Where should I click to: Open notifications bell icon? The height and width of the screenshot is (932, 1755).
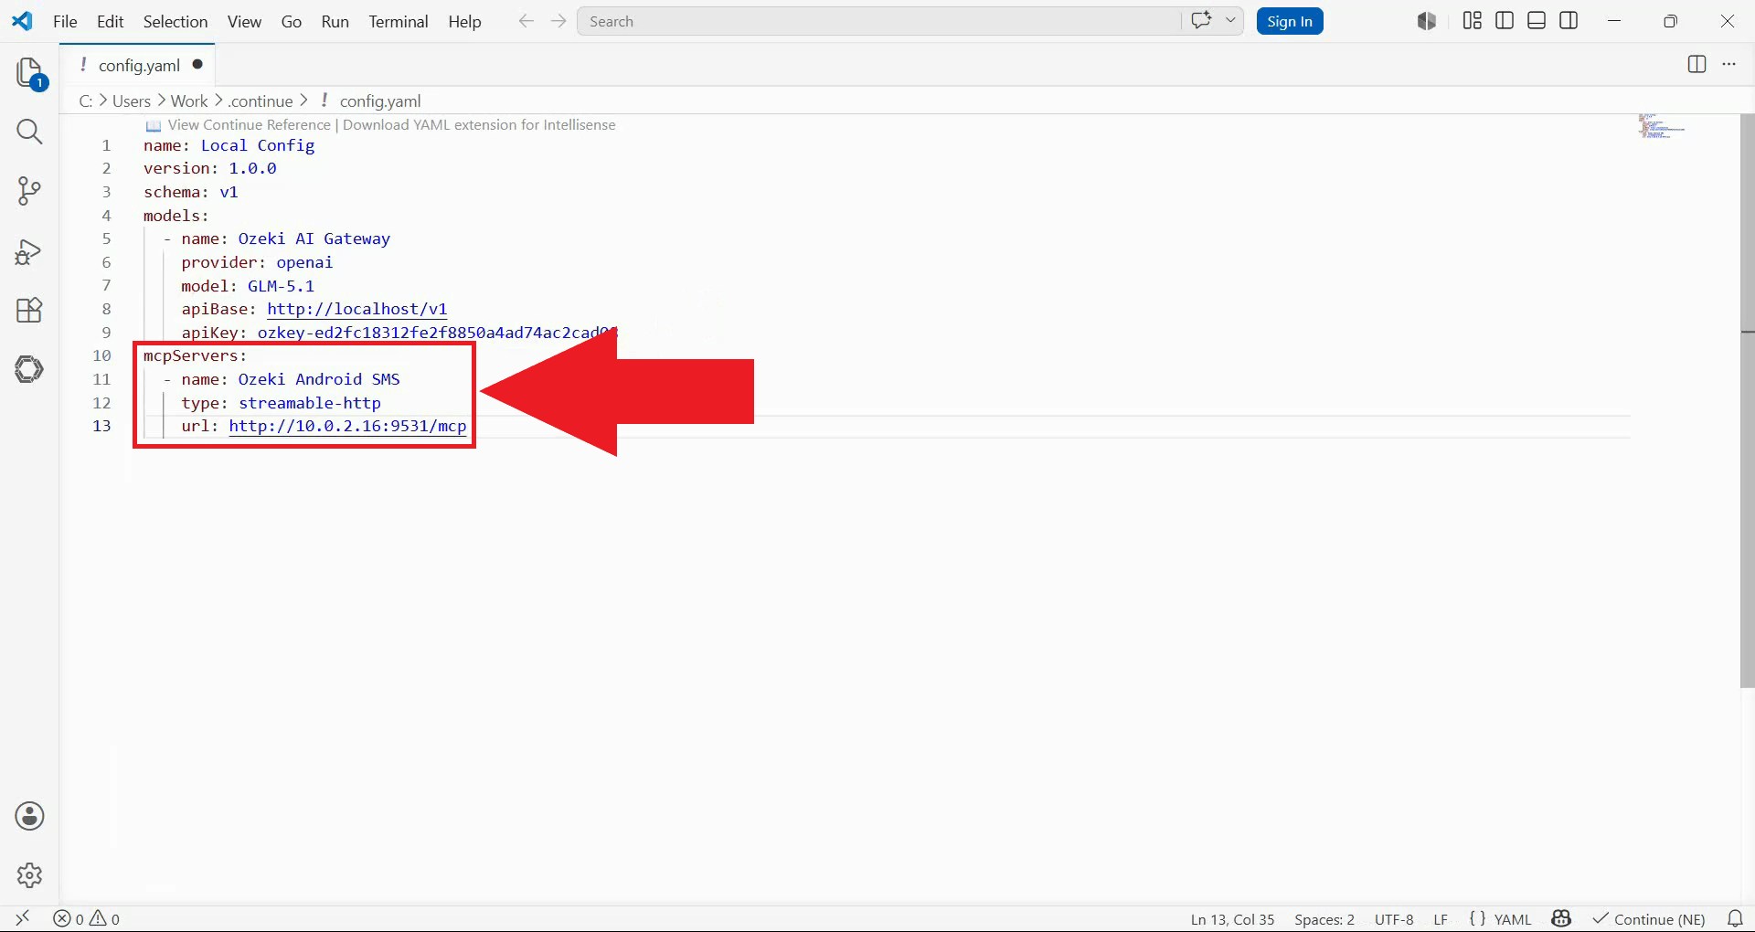[x=1734, y=918]
